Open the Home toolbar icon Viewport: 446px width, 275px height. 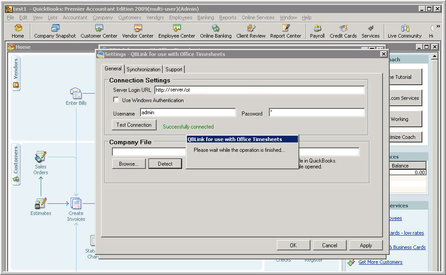17,31
